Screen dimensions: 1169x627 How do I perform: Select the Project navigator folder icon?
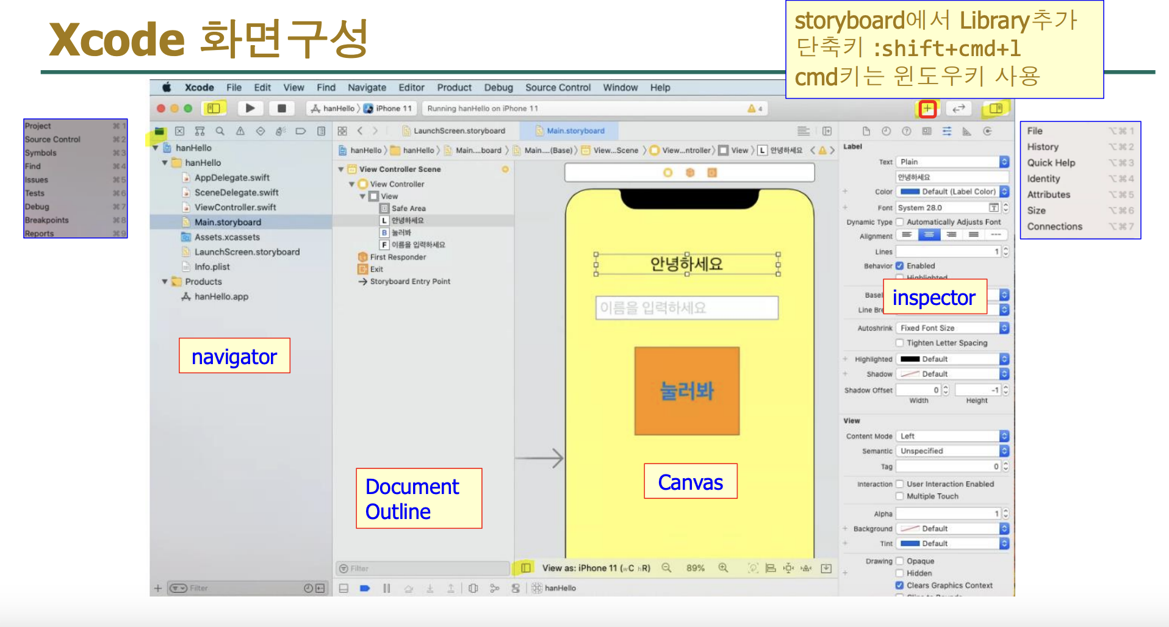159,131
